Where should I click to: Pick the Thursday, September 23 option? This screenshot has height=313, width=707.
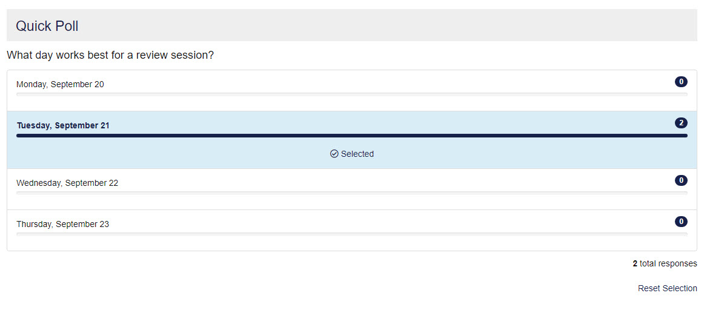pyautogui.click(x=62, y=224)
